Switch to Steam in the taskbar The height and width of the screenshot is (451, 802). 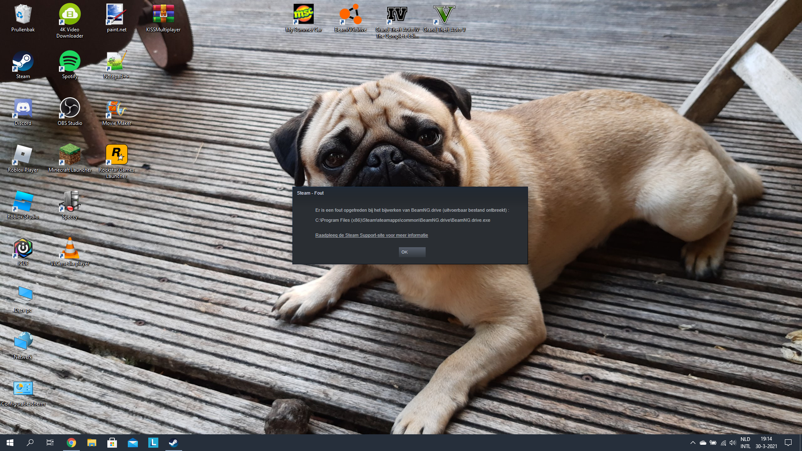(x=173, y=443)
